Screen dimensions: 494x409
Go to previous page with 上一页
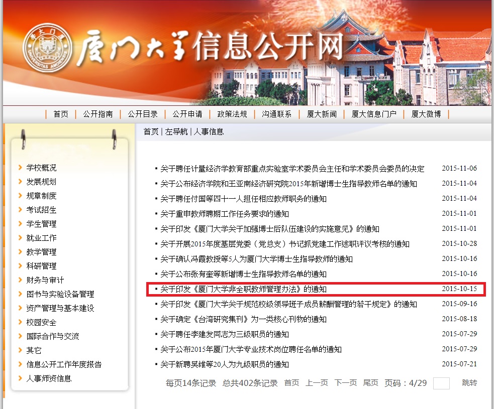(317, 383)
